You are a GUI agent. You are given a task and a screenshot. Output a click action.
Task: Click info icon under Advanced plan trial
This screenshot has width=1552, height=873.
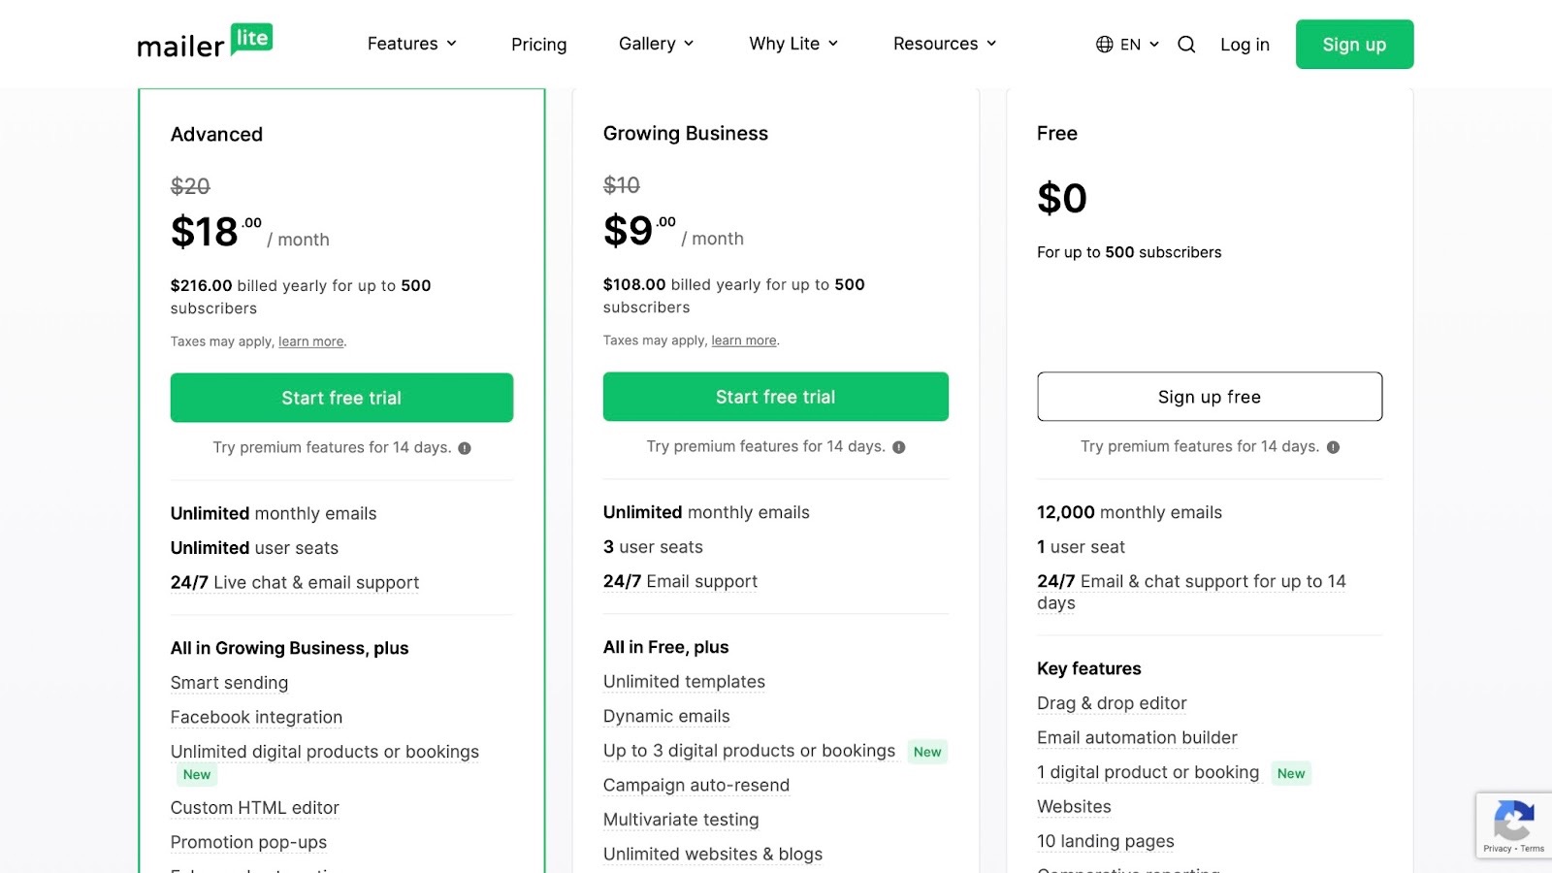pyautogui.click(x=465, y=448)
